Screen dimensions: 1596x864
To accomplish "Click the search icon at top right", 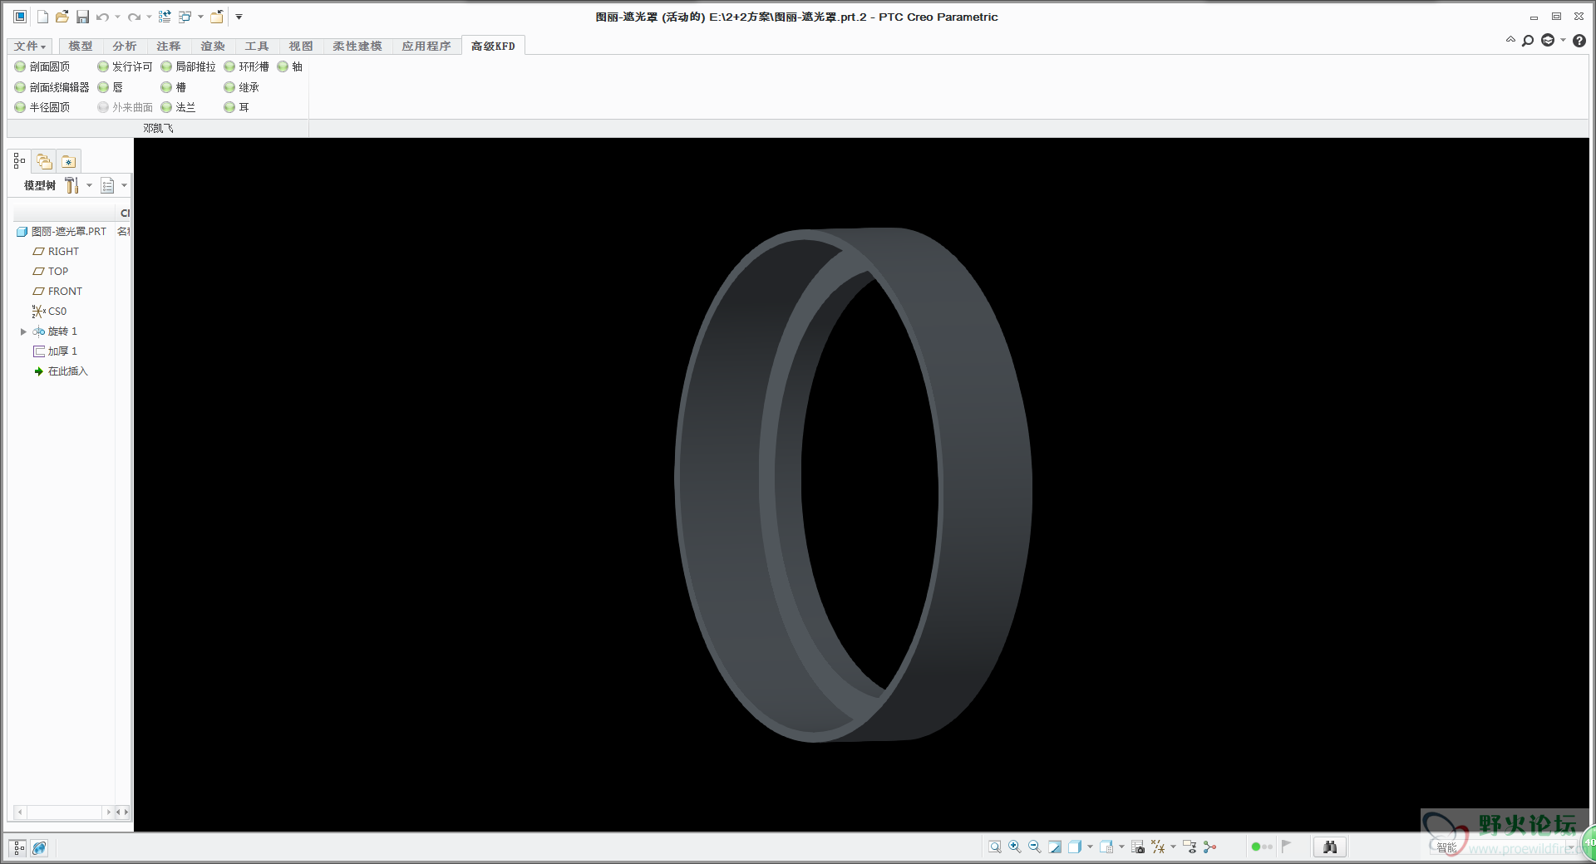I will coord(1528,40).
